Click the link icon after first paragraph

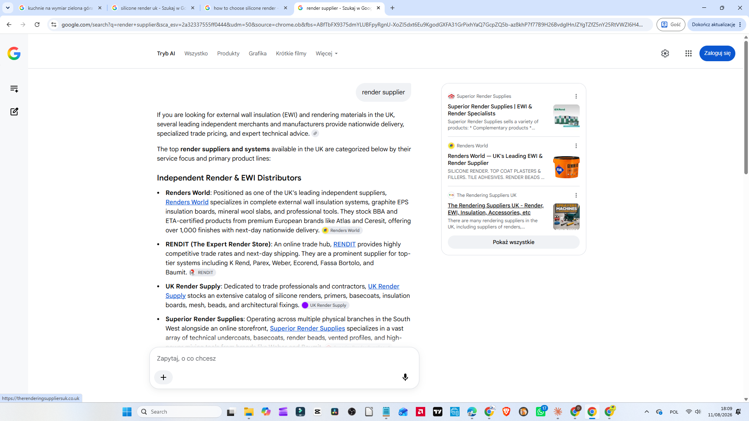point(315,134)
